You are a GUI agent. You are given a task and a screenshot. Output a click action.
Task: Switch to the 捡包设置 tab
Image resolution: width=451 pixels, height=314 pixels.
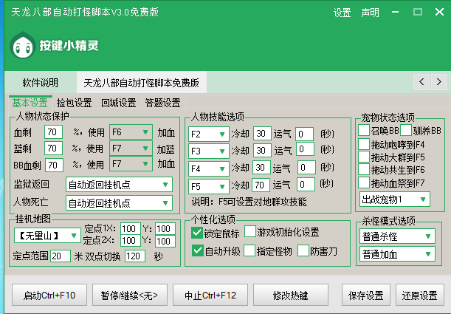tap(74, 103)
